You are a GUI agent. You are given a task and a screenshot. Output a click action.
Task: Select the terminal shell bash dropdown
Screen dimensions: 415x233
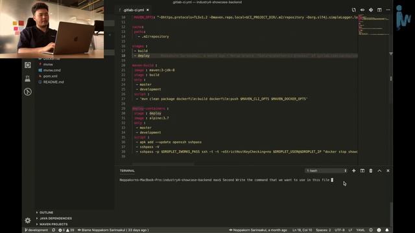click(x=326, y=171)
